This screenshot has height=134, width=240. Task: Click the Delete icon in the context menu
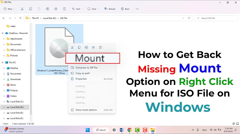coord(100,47)
